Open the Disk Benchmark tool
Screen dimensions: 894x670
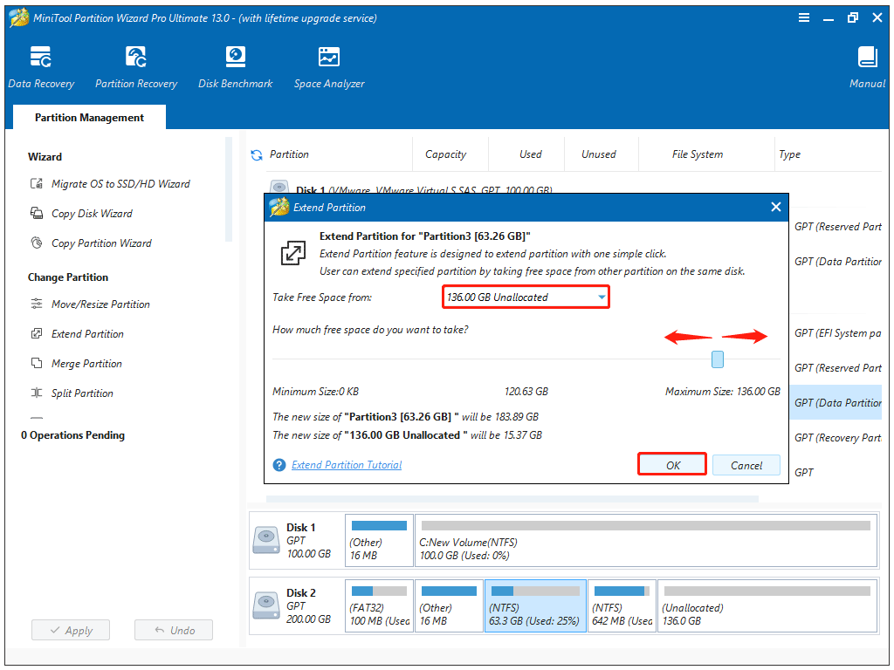pyautogui.click(x=235, y=67)
